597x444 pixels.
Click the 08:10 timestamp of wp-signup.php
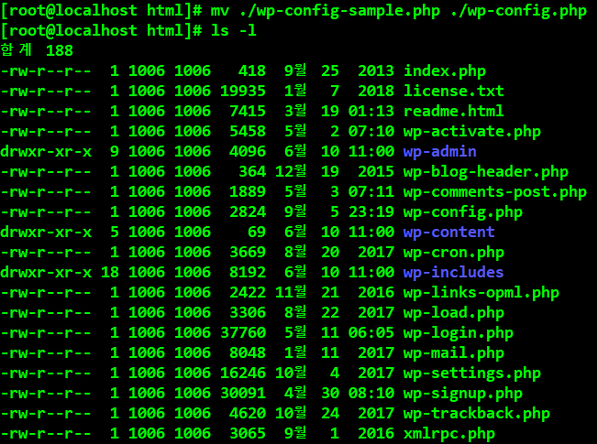coord(371,394)
